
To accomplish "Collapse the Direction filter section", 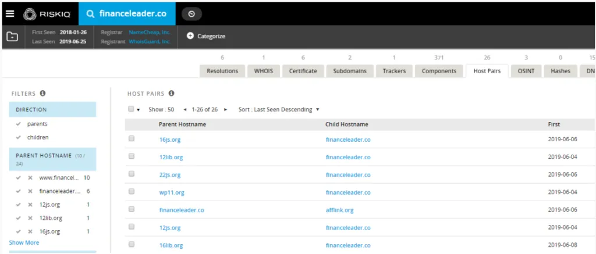I will click(52, 109).
